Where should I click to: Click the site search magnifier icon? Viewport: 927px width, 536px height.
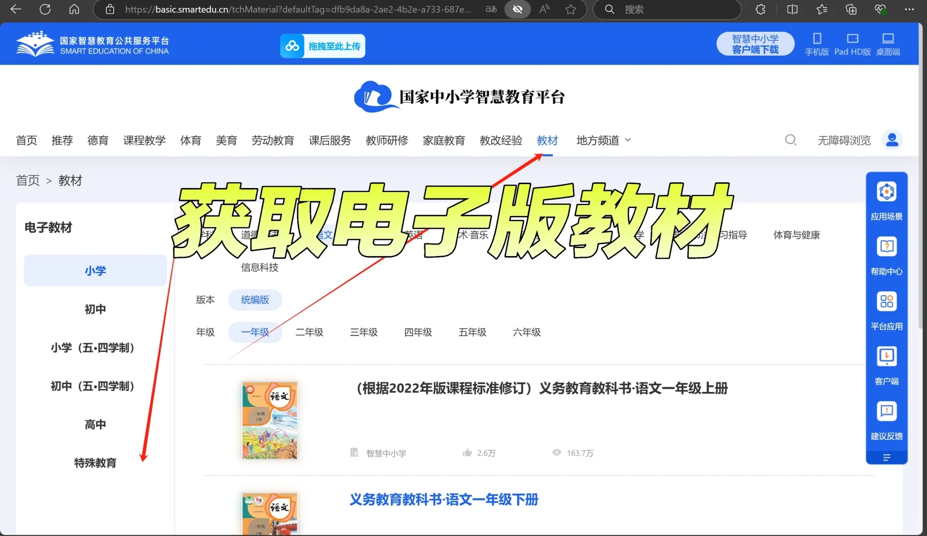790,140
